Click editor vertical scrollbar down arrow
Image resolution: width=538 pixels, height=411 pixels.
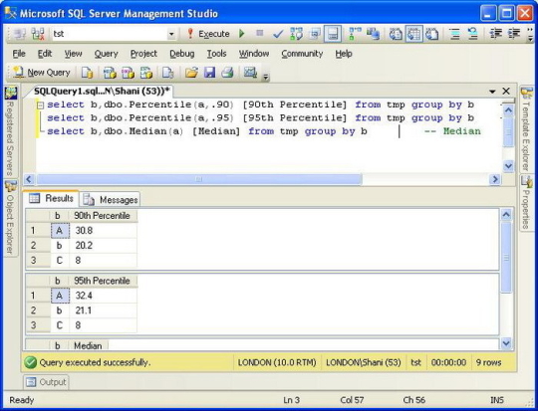[x=508, y=166]
